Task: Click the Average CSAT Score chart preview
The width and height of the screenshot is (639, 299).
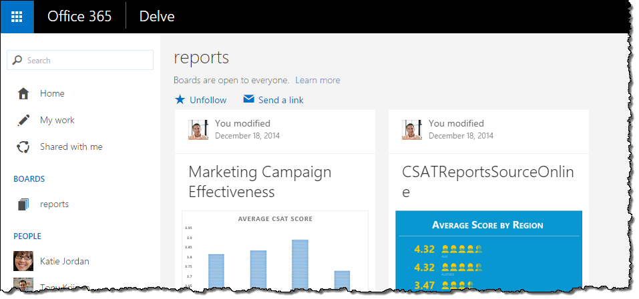Action: 275,250
